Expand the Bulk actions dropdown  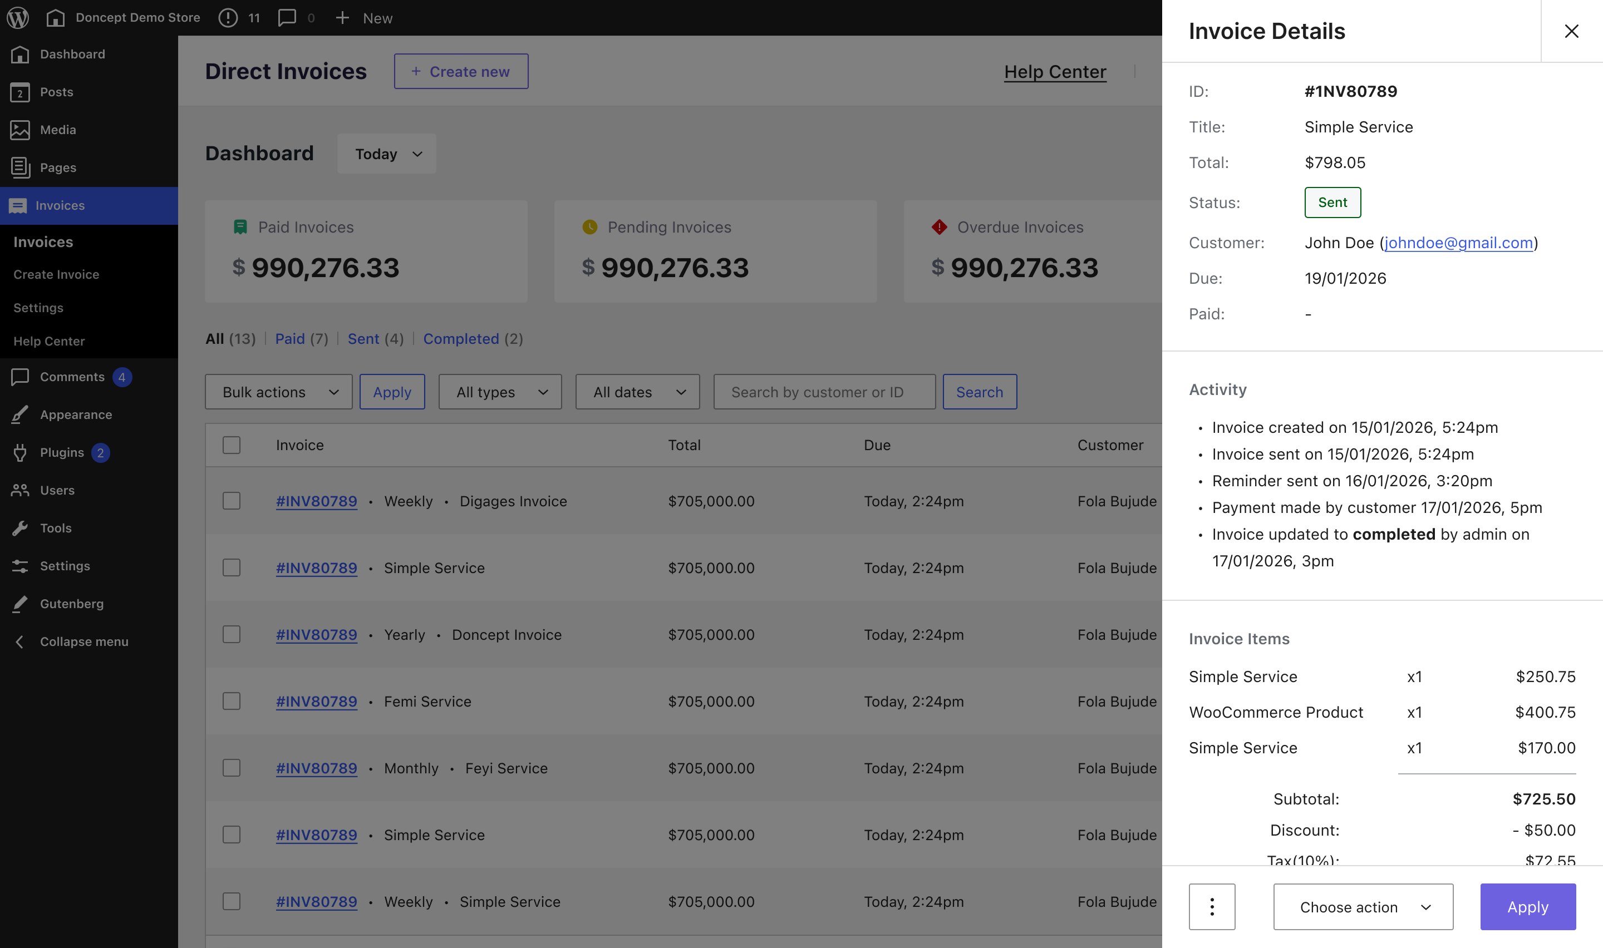[x=278, y=392]
